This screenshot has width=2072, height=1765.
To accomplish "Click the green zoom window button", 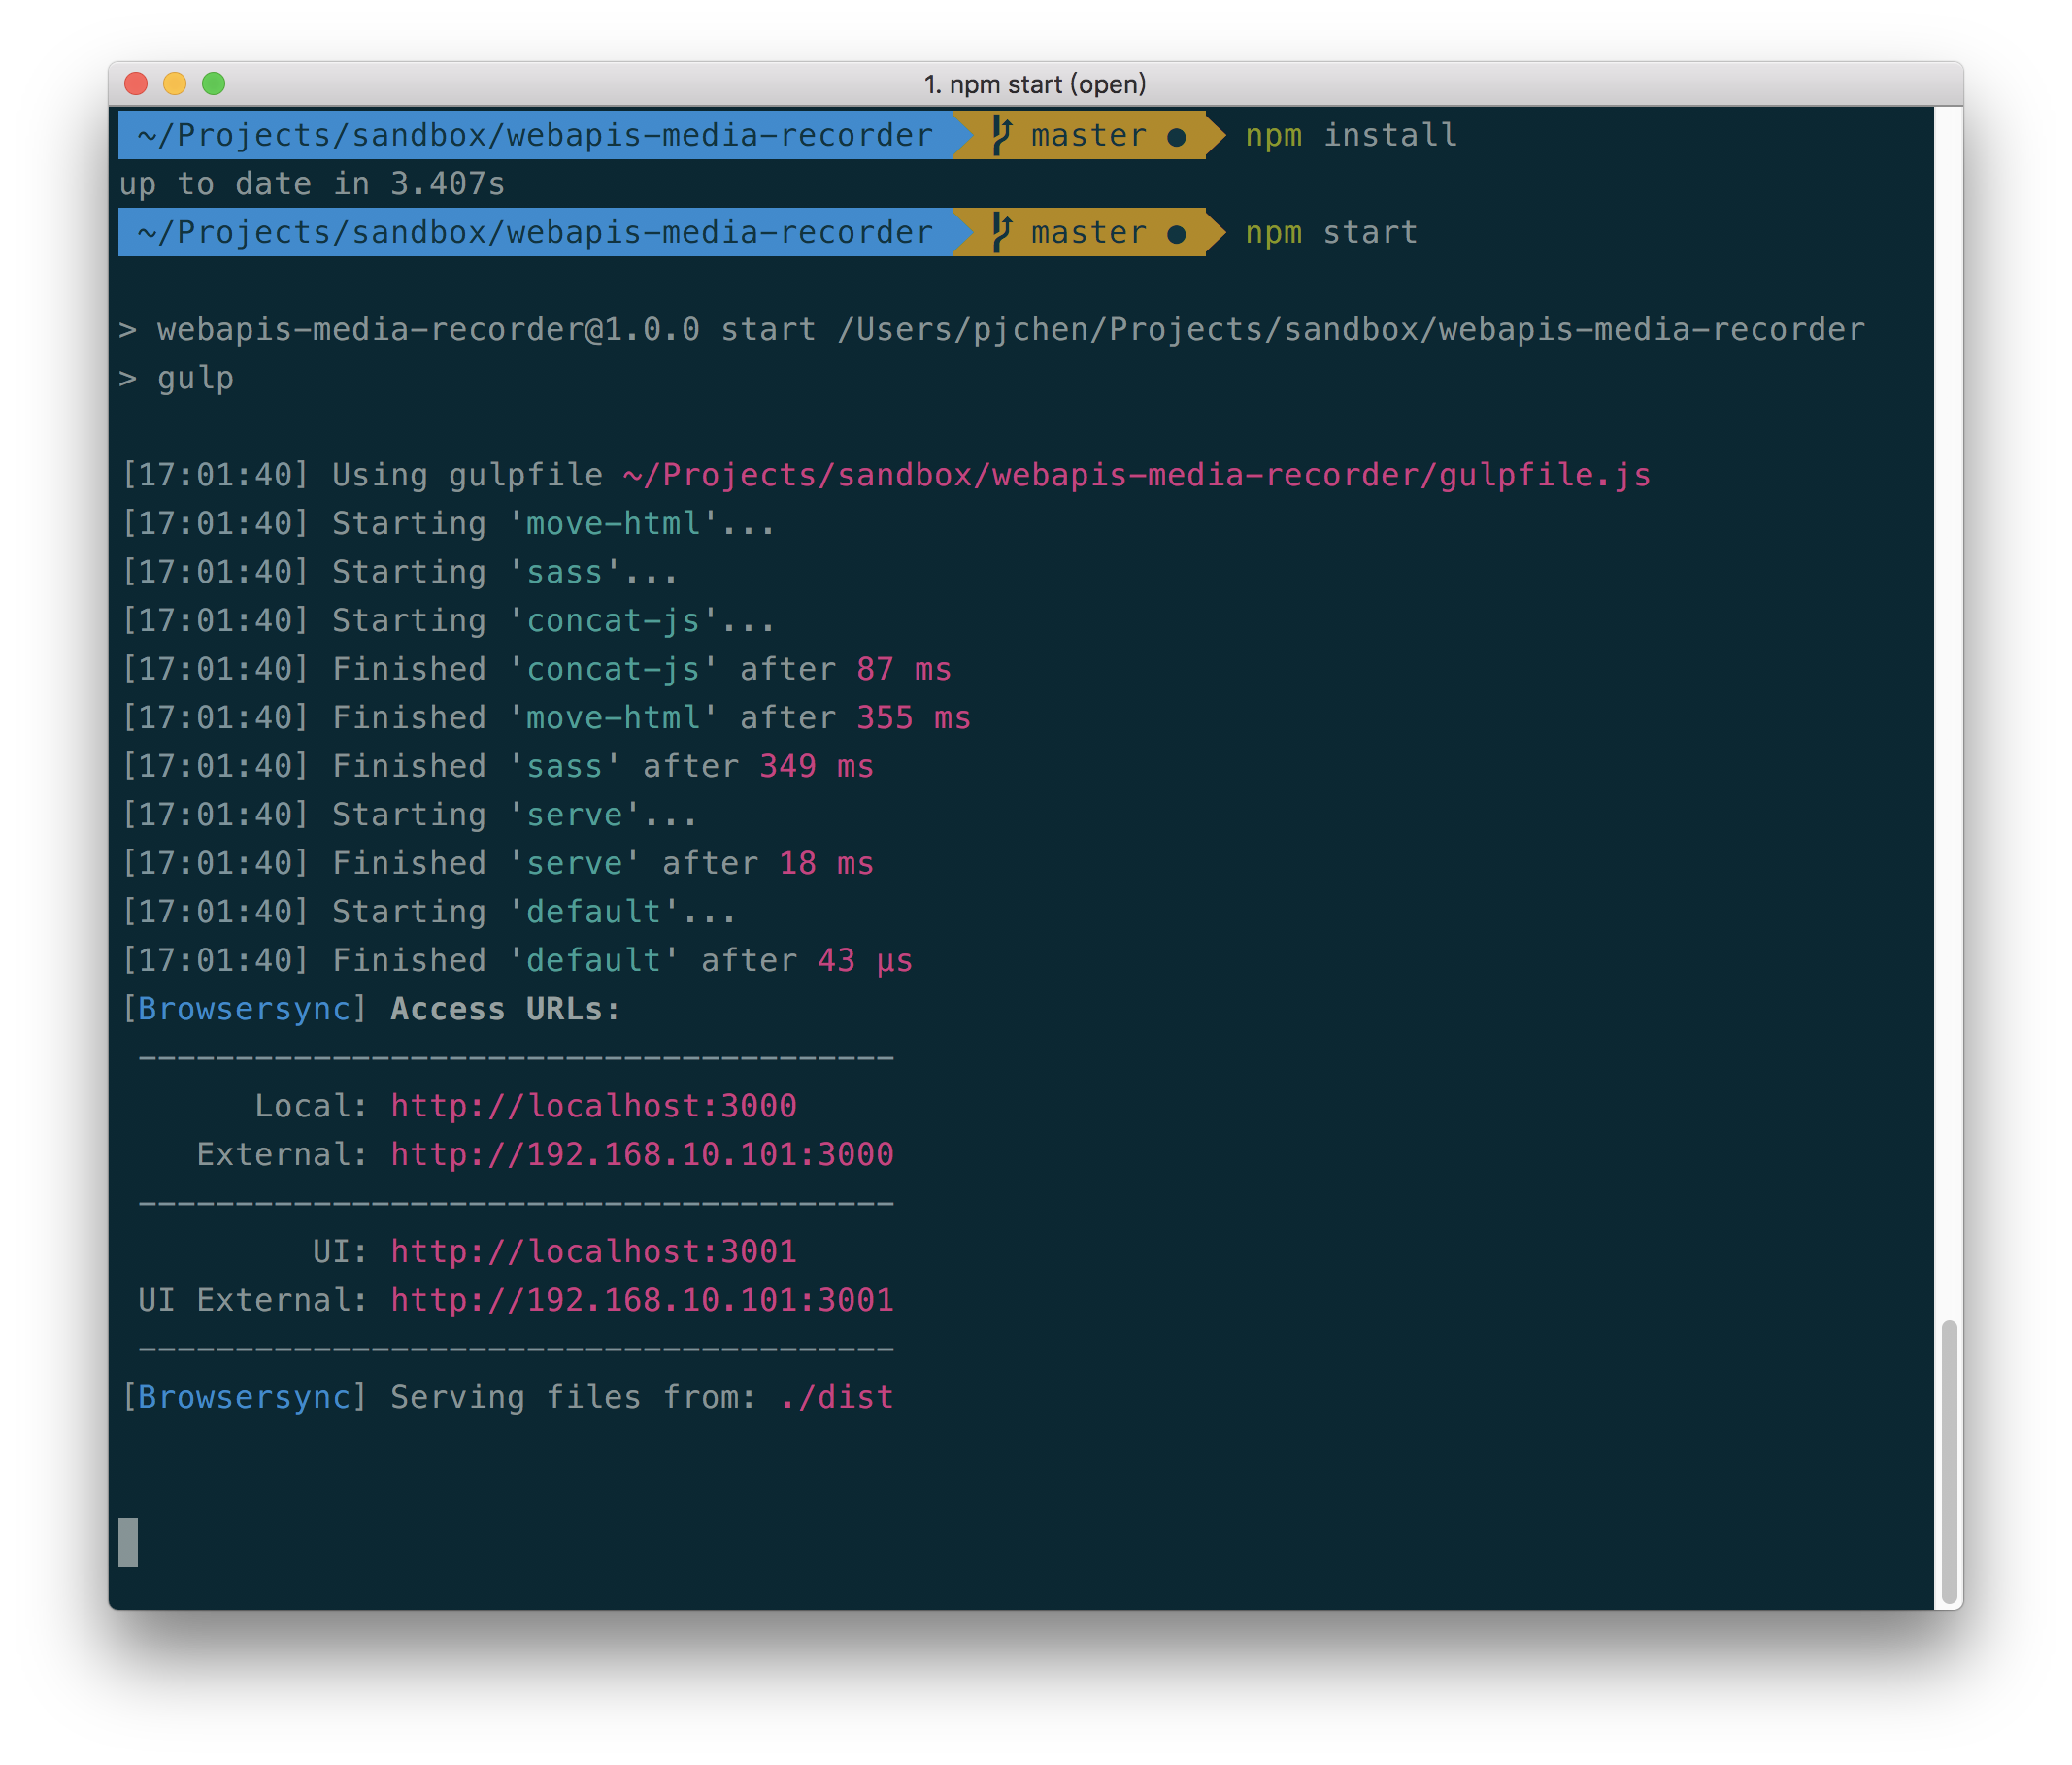I will pos(214,84).
